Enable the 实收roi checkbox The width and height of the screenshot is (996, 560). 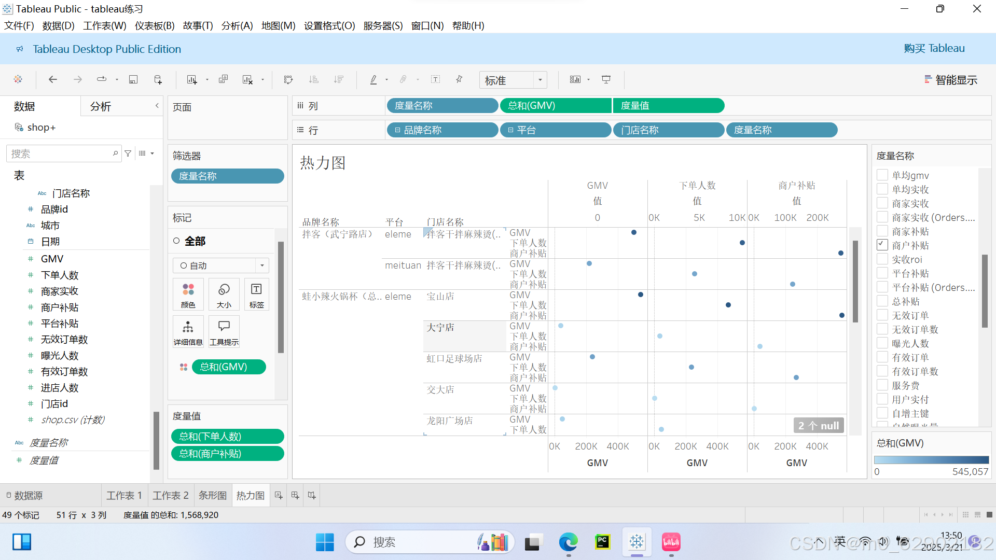click(x=882, y=259)
